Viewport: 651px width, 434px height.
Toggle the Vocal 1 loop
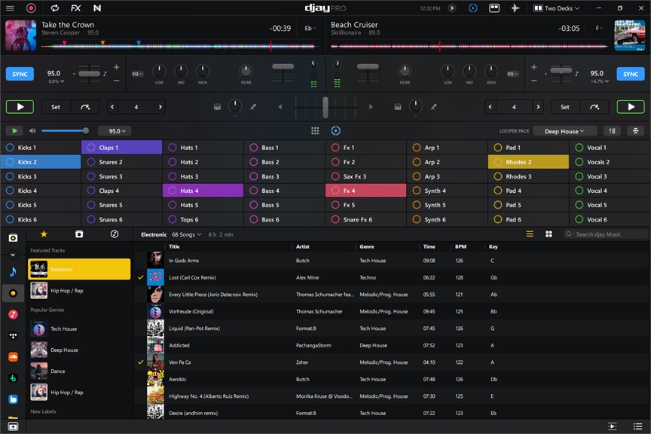[610, 148]
